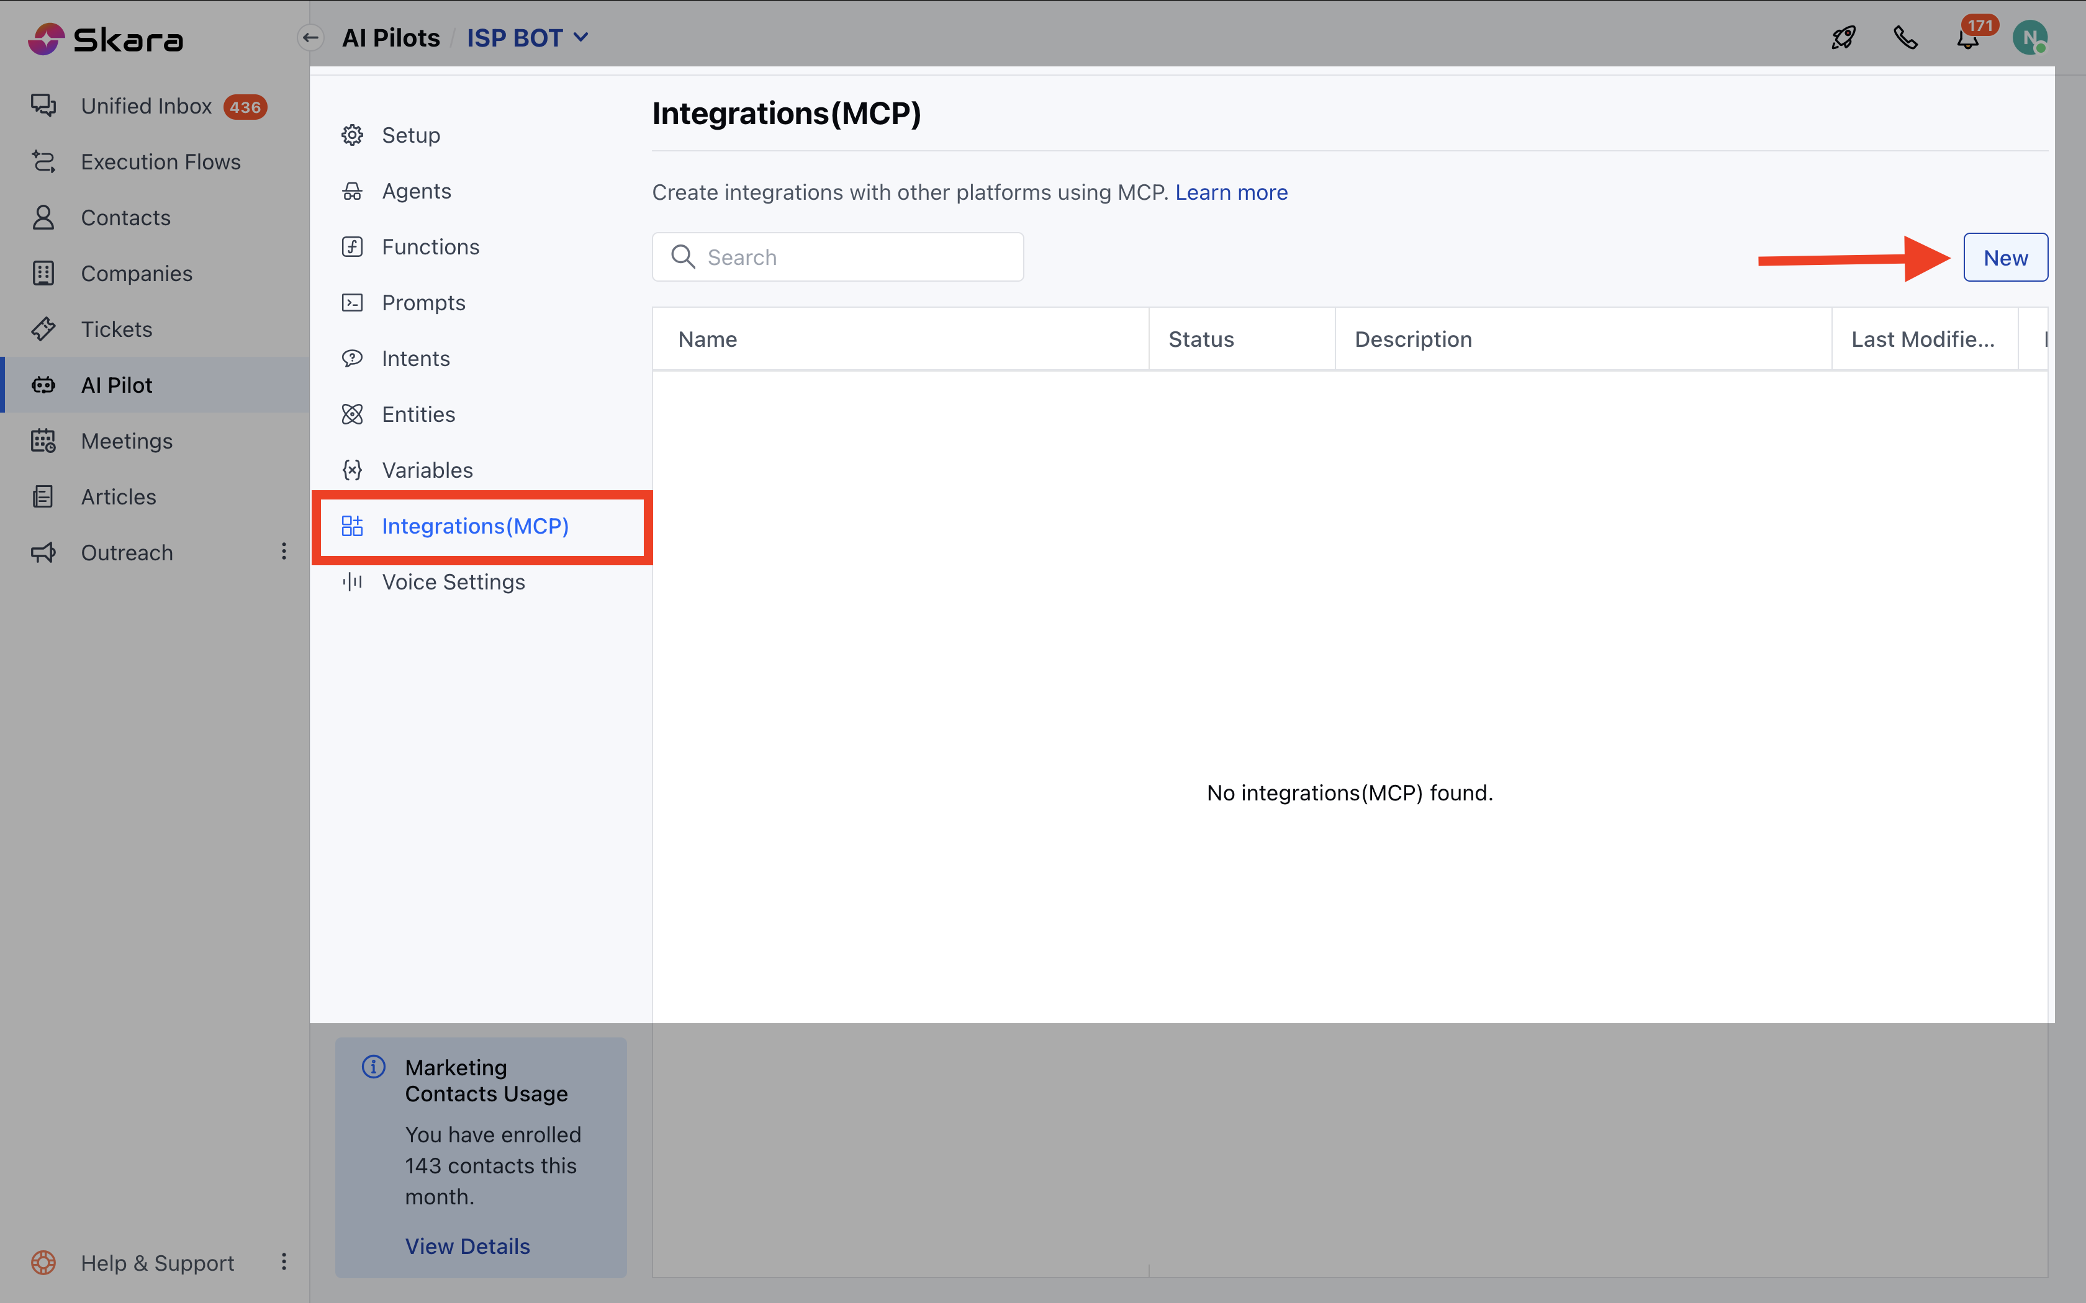Screen dimensions: 2086x1303
Task: Open Outreach three-dot options menu
Action: 284,552
